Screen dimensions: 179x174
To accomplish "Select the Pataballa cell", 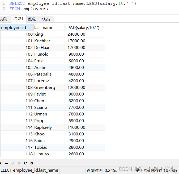I will click(49, 74).
